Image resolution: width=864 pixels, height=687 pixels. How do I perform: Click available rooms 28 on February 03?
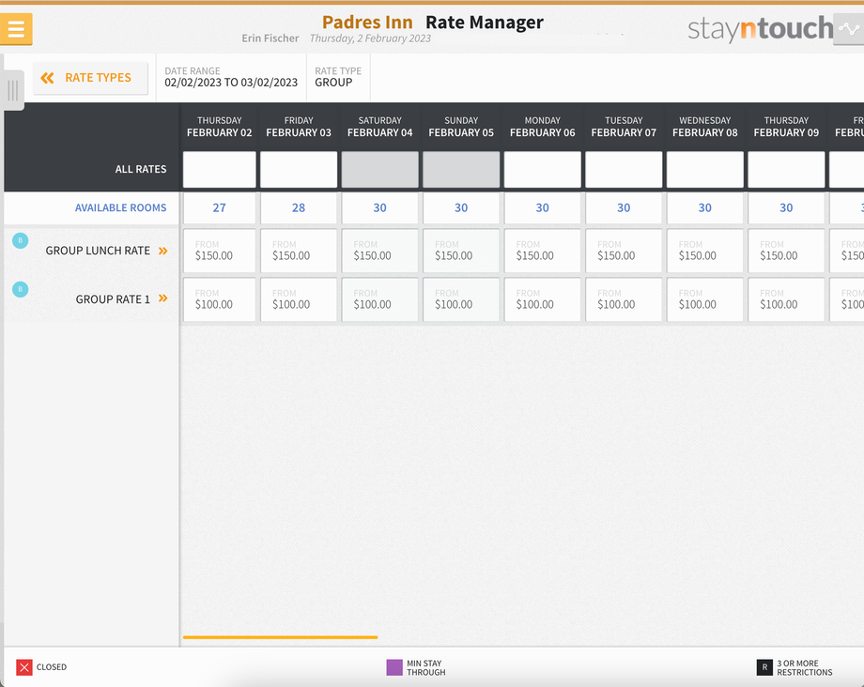(299, 208)
